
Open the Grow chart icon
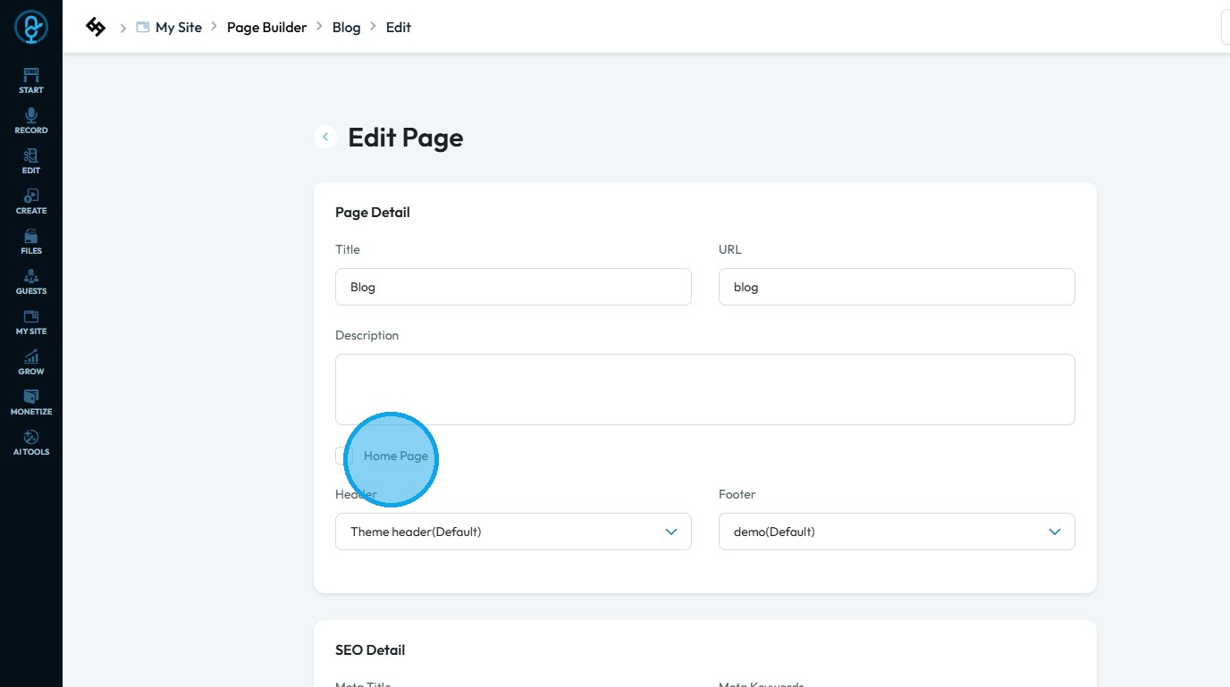(31, 362)
